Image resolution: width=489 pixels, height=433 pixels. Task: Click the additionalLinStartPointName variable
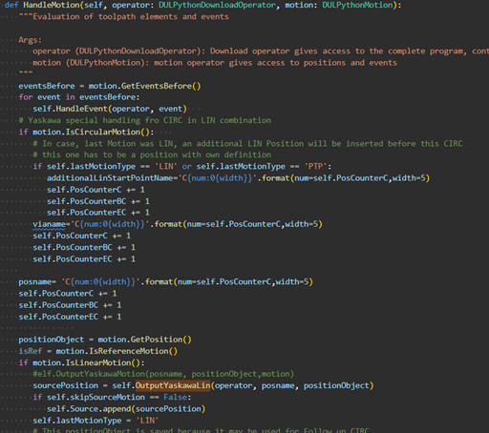110,178
